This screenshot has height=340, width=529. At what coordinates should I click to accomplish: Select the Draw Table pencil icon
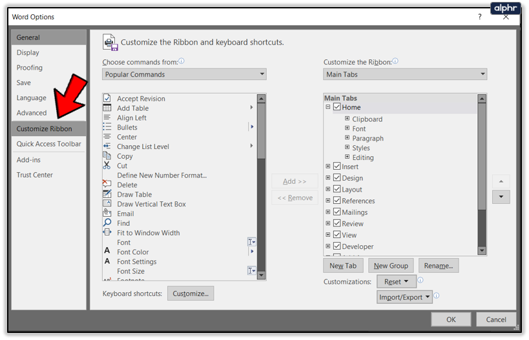(x=107, y=194)
